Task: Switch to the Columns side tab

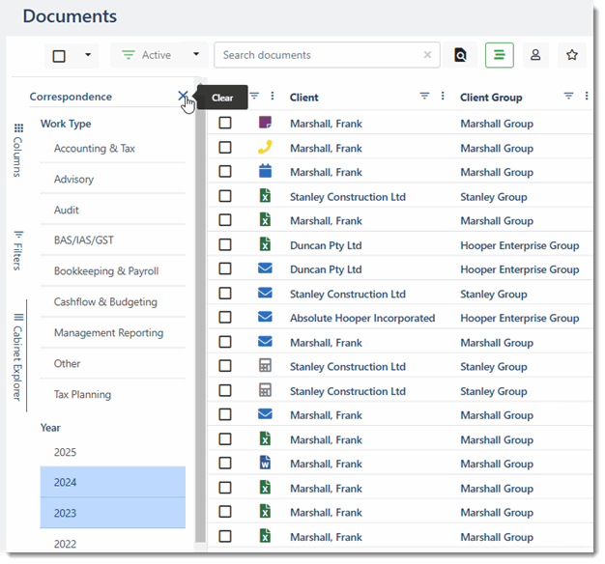Action: pos(17,151)
